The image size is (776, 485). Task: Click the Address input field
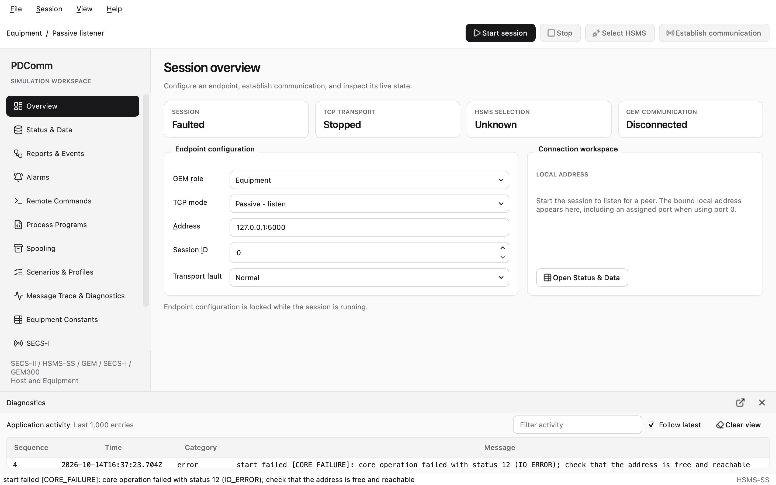click(x=369, y=227)
